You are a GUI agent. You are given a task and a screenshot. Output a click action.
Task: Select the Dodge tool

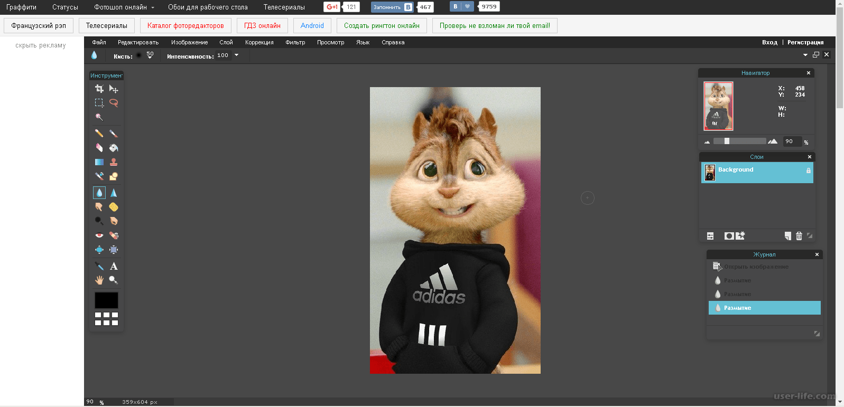[99, 221]
